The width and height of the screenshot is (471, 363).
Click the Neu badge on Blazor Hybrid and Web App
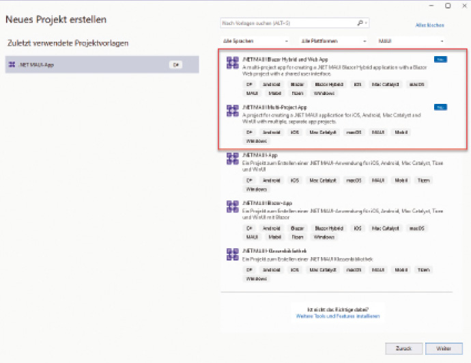pyautogui.click(x=440, y=59)
